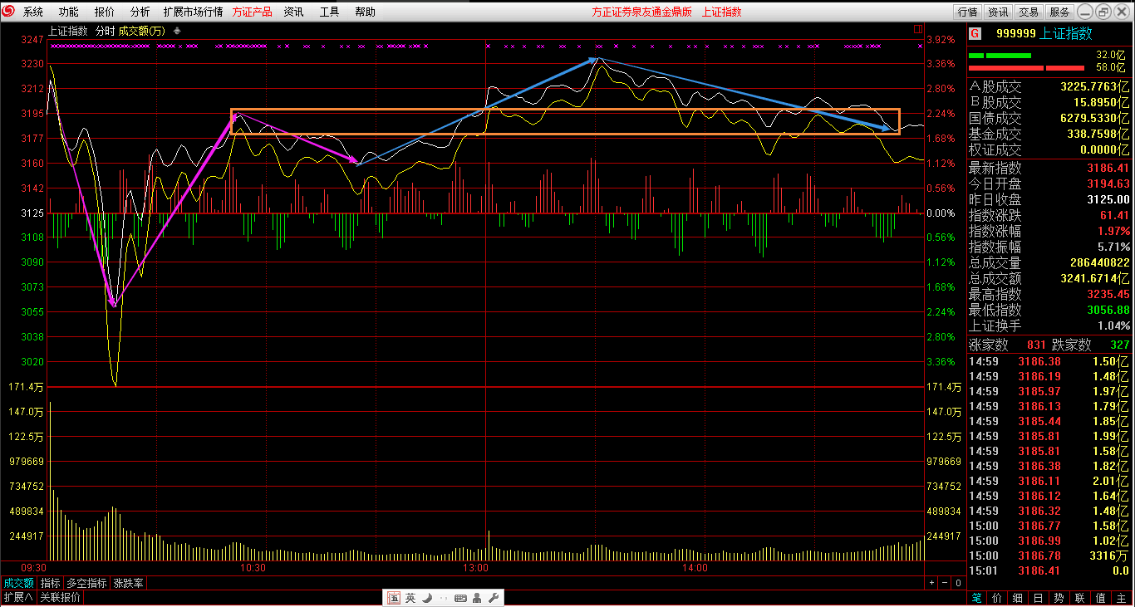Screen dimensions: 1135x607
Task: Click the 14:00 time axis label
Action: point(695,568)
